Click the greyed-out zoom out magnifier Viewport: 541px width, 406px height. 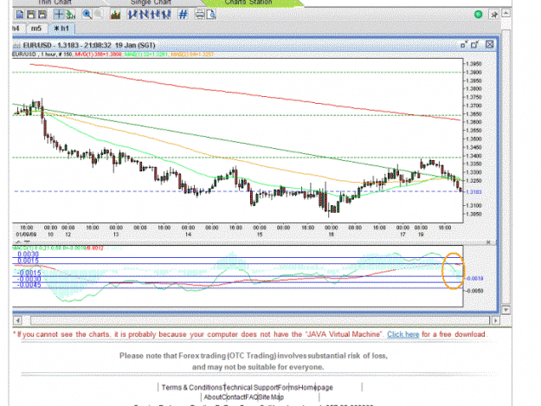(x=99, y=15)
